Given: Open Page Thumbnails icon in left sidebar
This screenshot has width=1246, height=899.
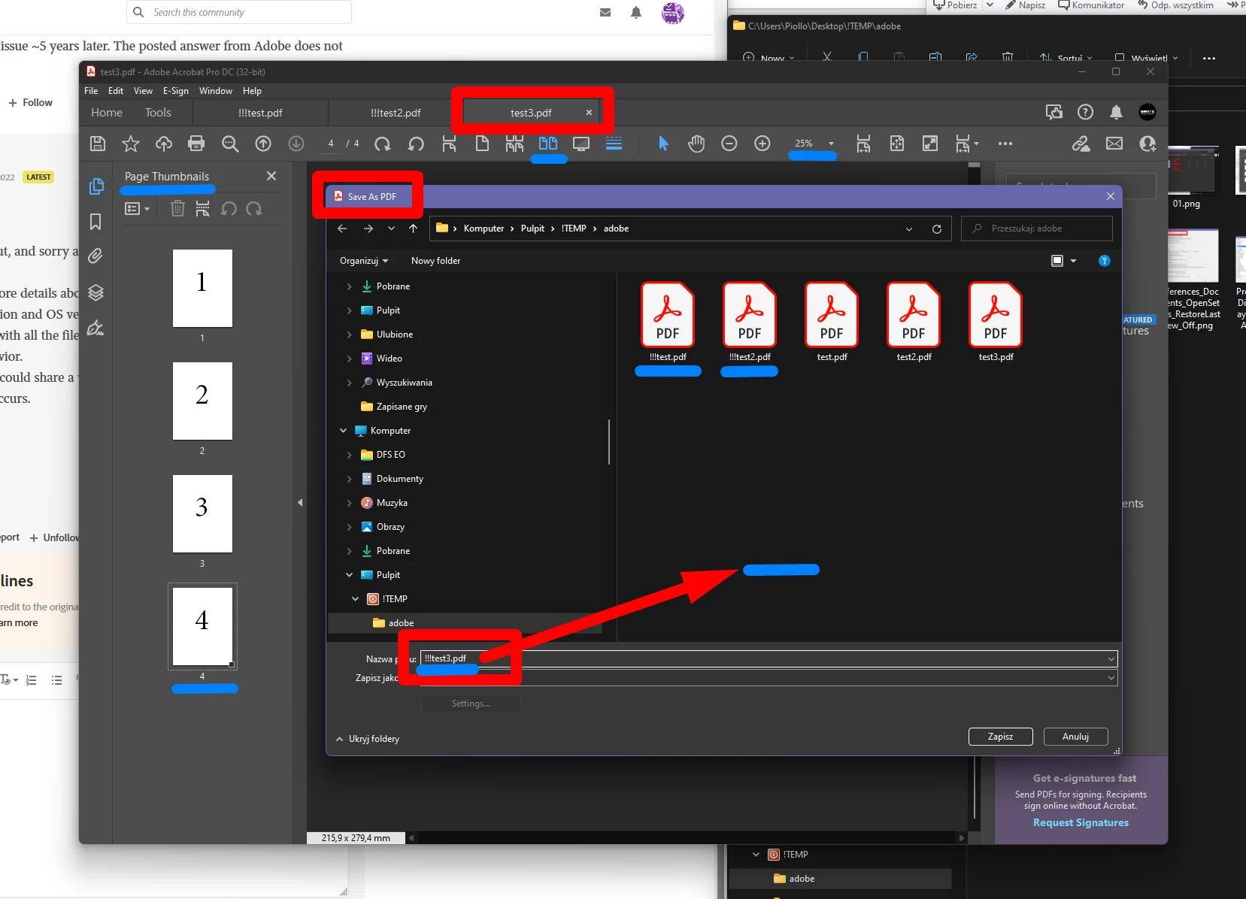Looking at the screenshot, I should (95, 186).
